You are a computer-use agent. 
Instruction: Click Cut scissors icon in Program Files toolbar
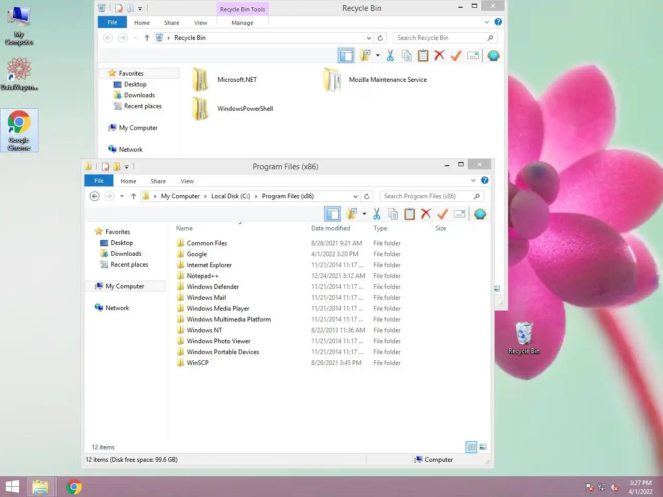pyautogui.click(x=377, y=214)
